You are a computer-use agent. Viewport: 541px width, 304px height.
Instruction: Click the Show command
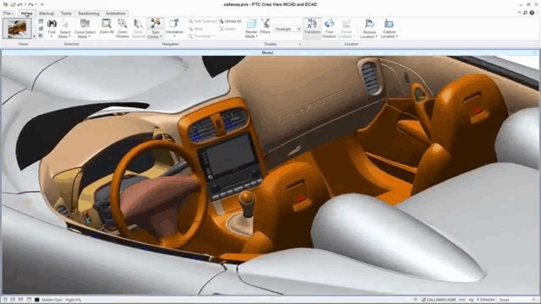coord(196,29)
